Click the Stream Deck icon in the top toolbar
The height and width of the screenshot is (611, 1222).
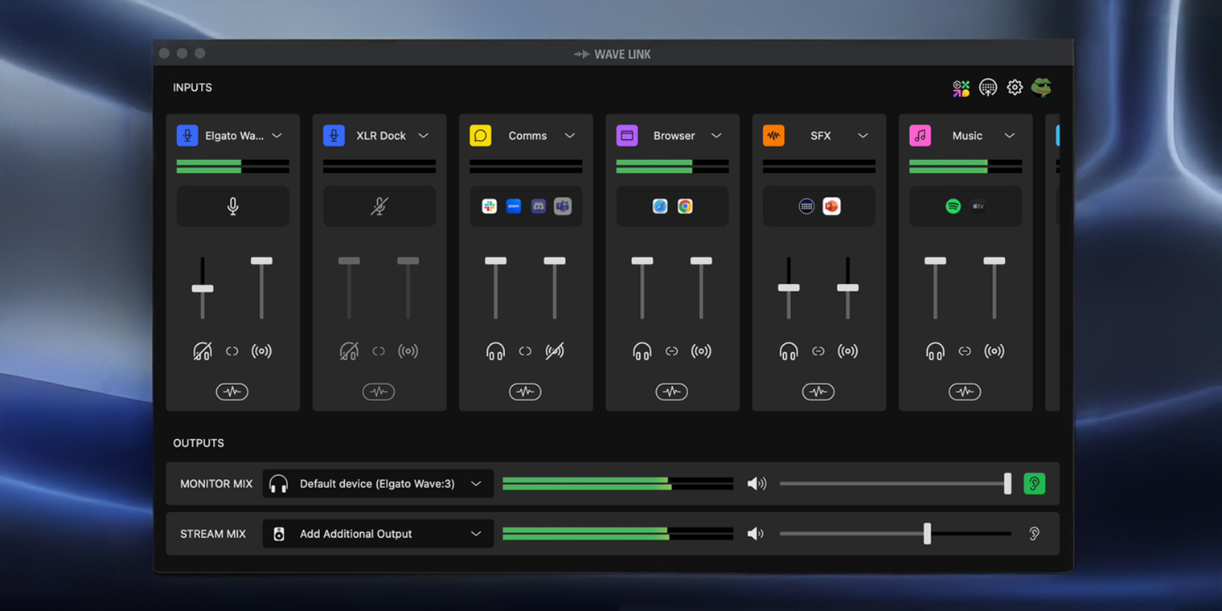point(988,87)
